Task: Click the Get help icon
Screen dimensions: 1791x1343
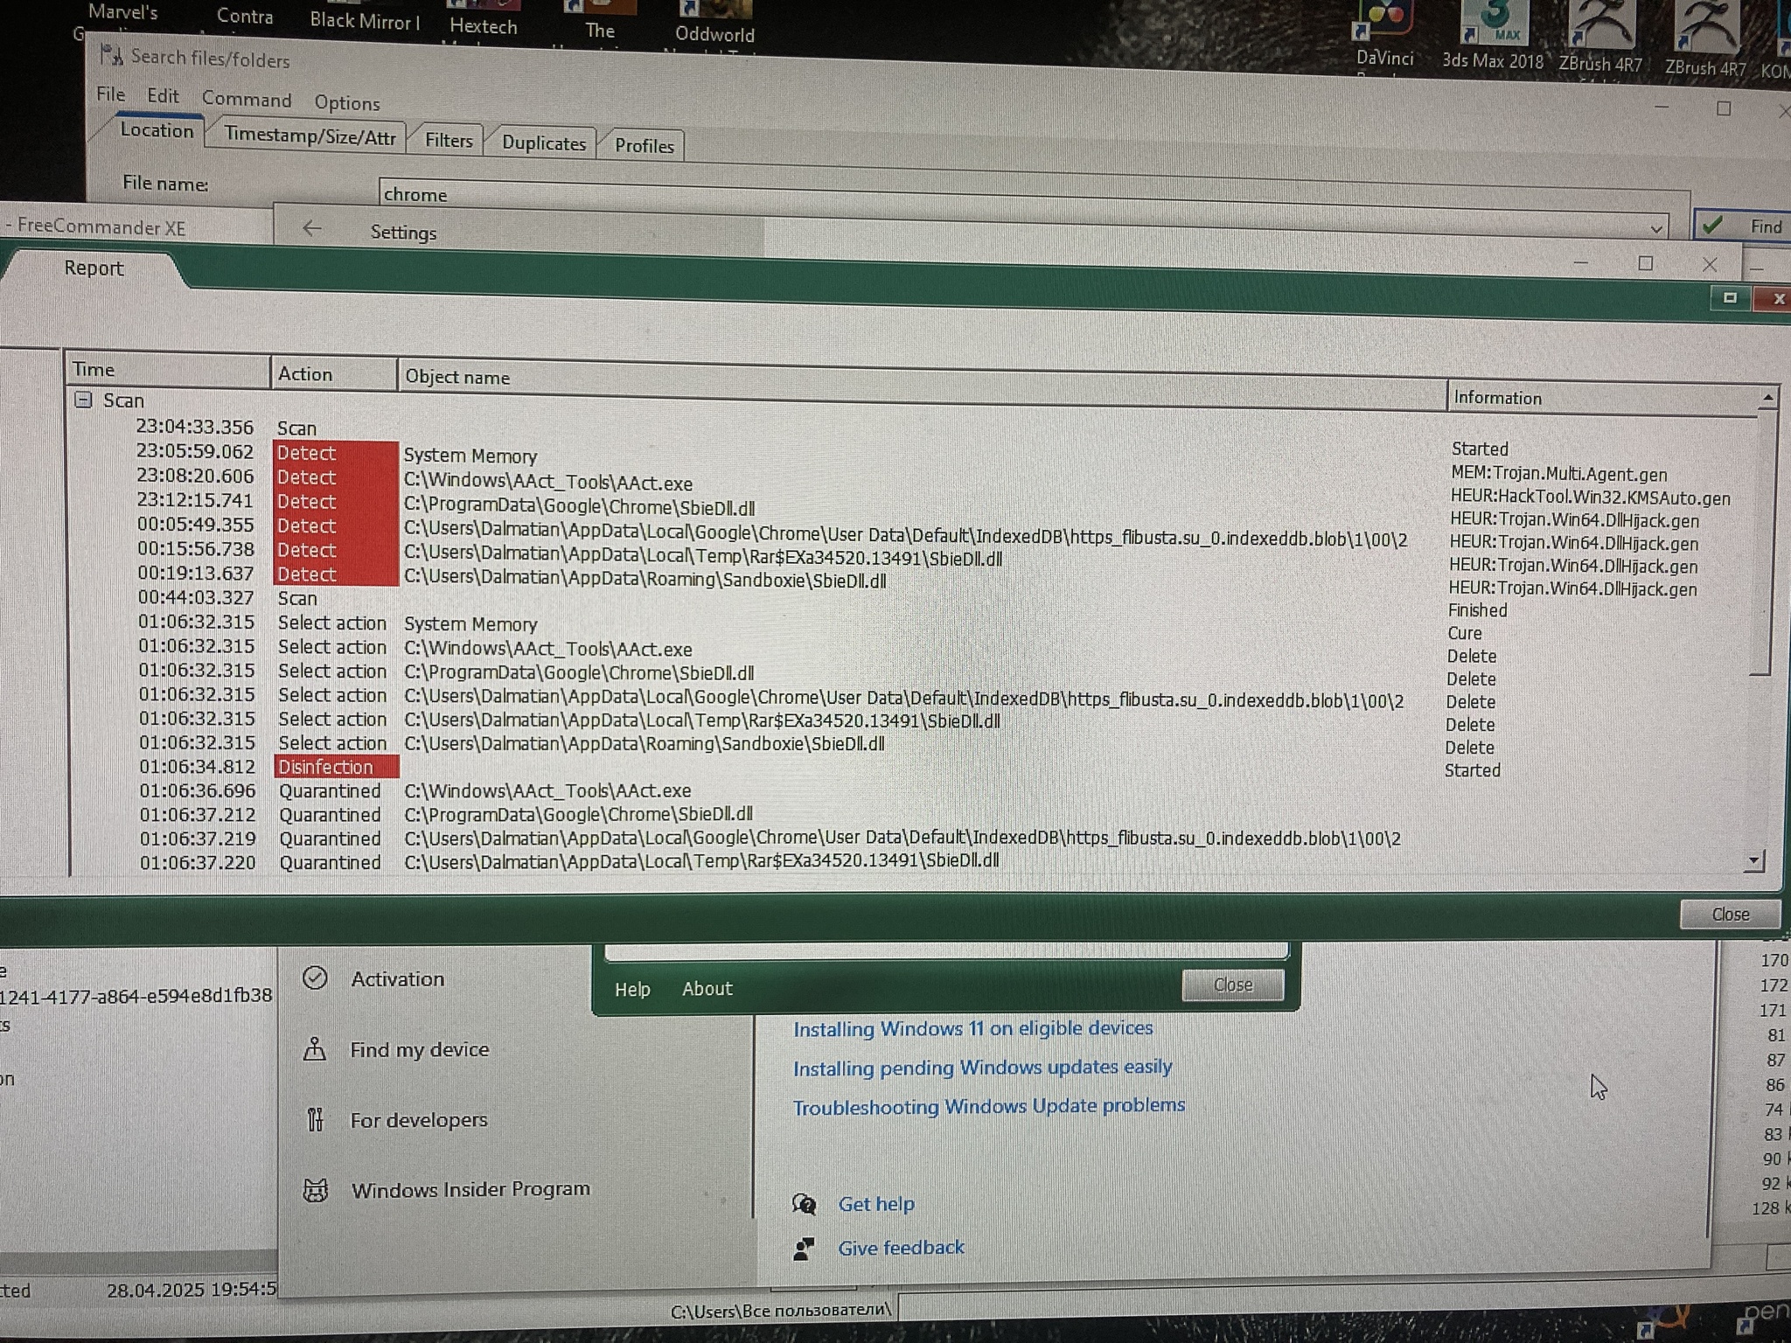Action: click(x=804, y=1204)
